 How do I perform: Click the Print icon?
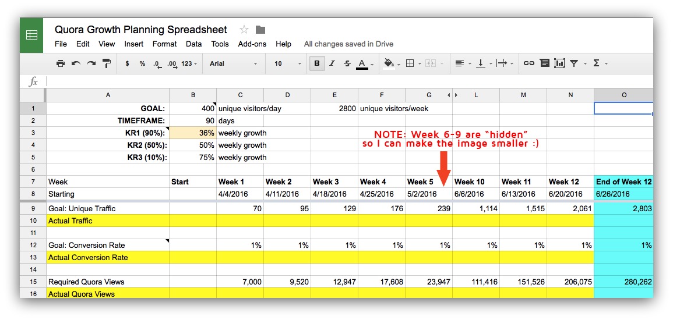(61, 63)
